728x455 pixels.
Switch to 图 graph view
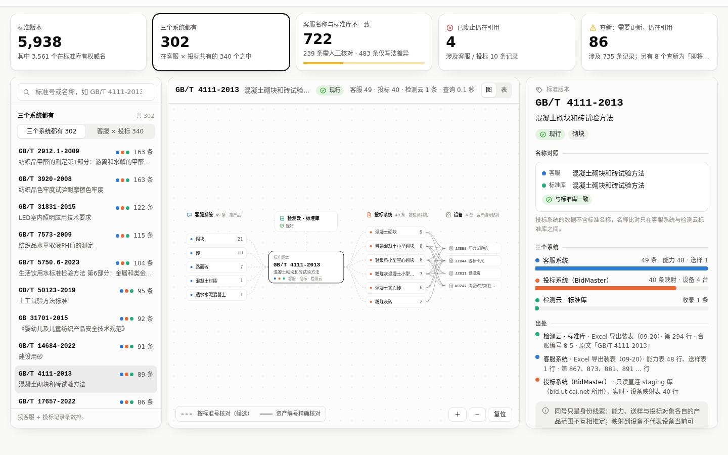pos(489,90)
